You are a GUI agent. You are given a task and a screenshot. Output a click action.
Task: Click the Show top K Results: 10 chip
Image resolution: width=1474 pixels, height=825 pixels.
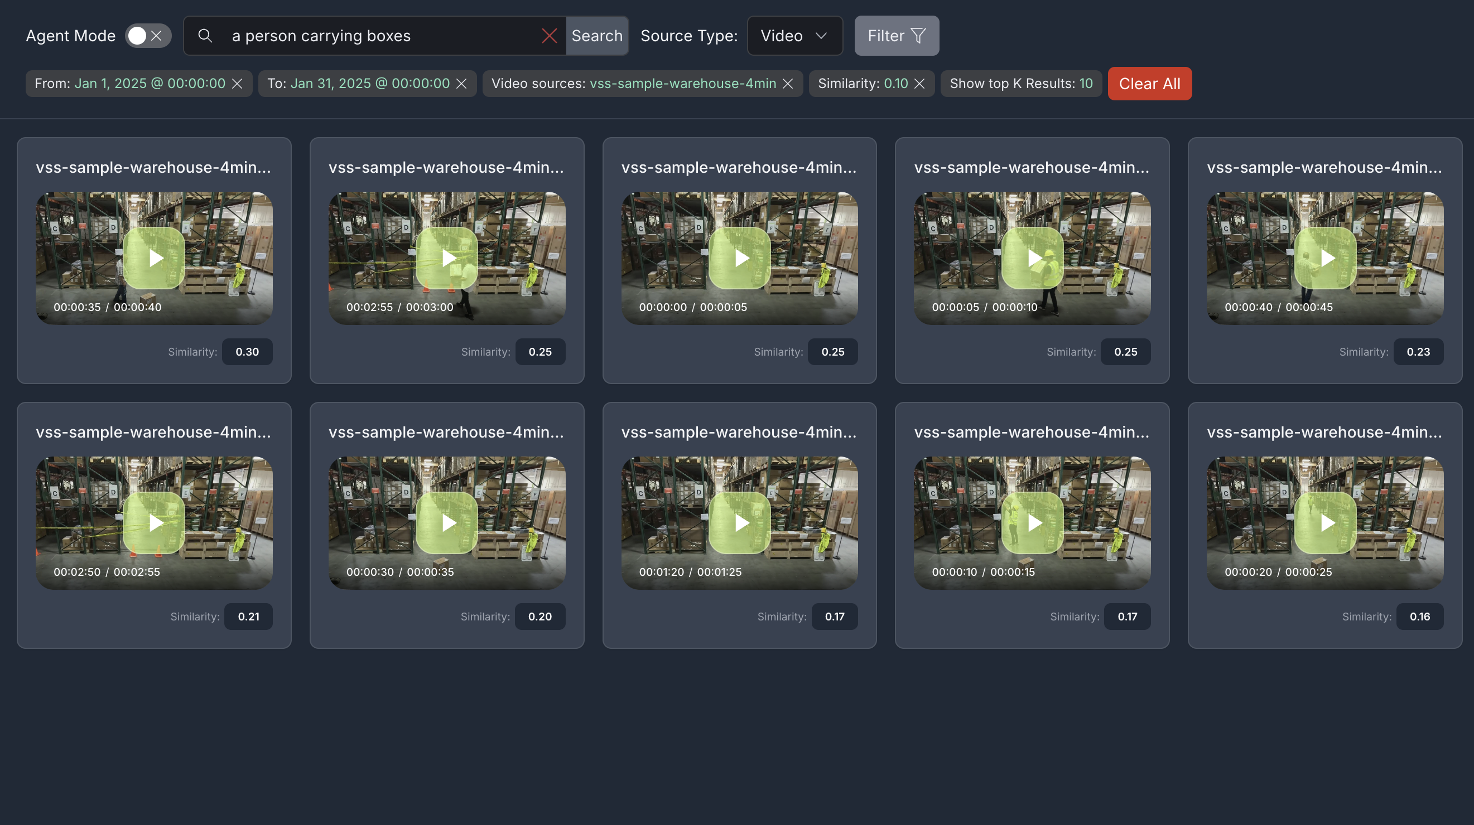coord(1021,84)
